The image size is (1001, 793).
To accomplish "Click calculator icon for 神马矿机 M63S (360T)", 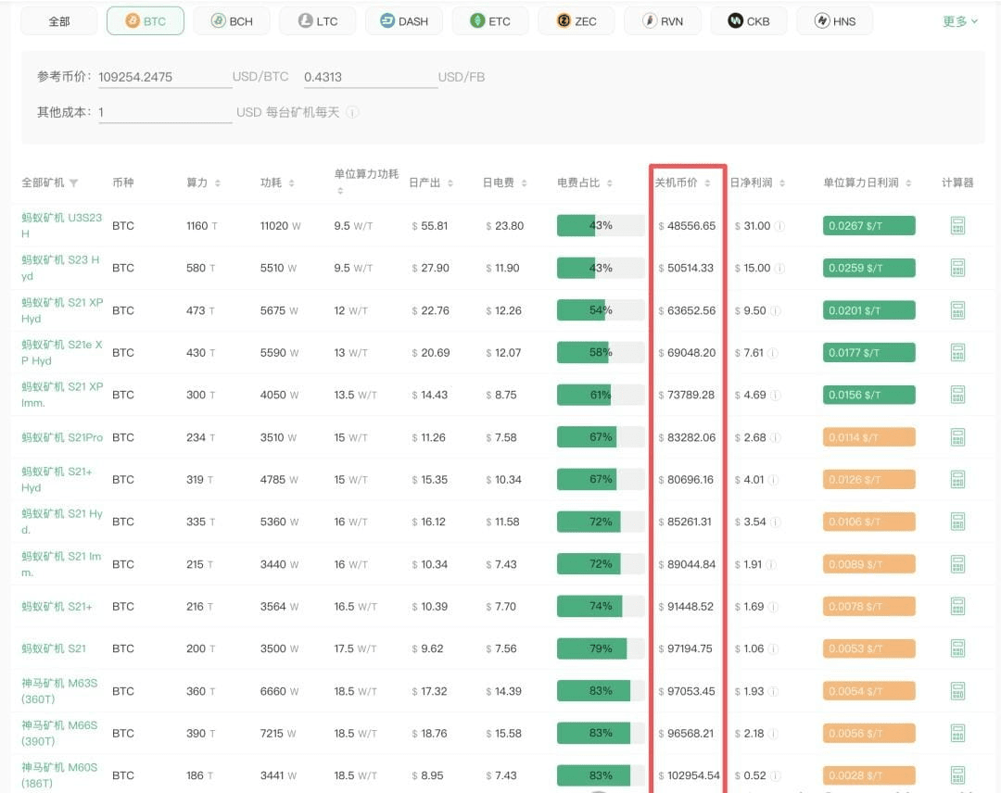I will click(957, 691).
